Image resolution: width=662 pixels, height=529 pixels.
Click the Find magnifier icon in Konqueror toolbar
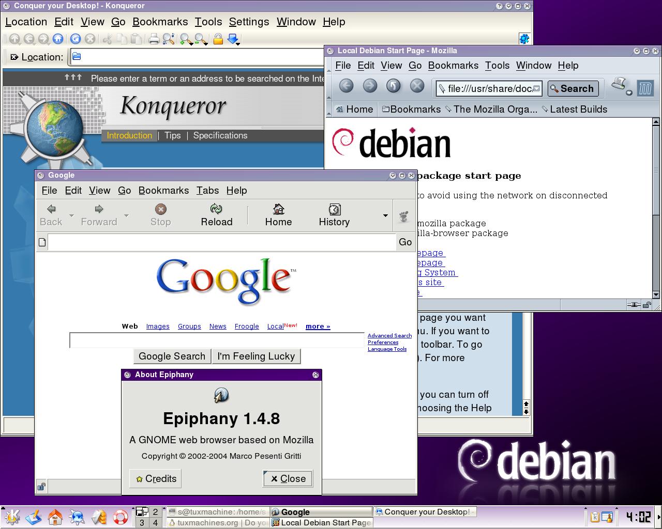point(169,39)
